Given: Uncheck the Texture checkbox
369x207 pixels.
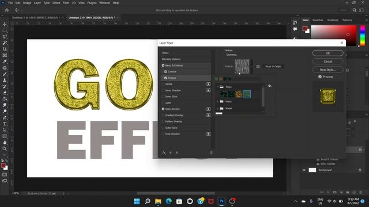Looking at the screenshot, I should (165, 78).
